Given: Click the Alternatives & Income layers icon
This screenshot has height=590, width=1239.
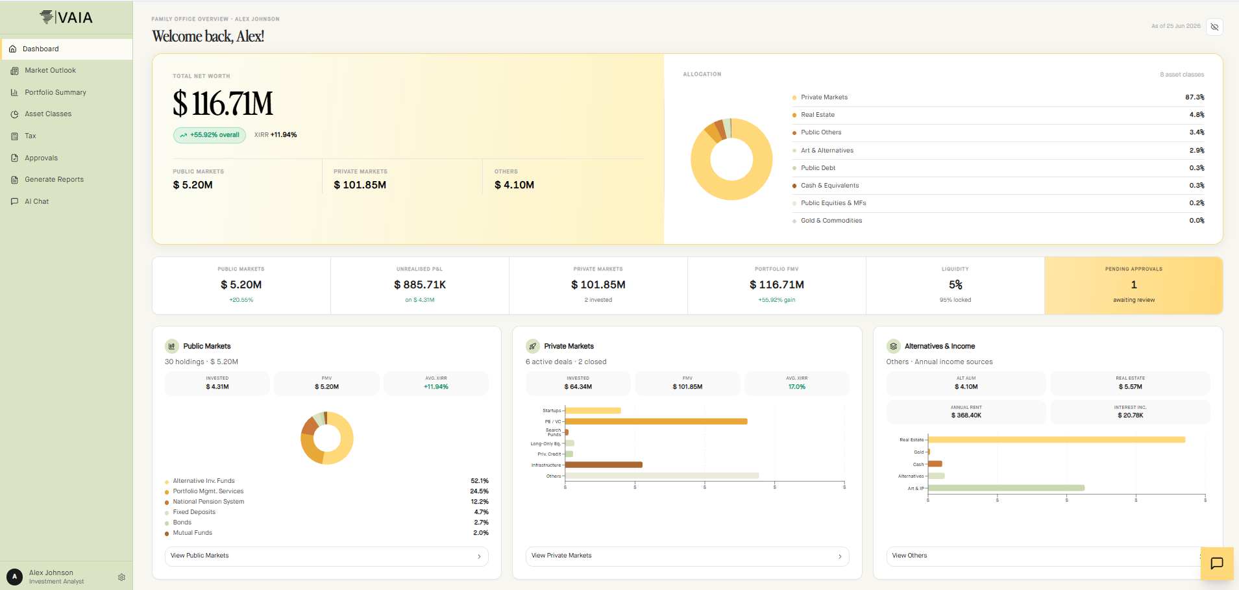Looking at the screenshot, I should [893, 346].
